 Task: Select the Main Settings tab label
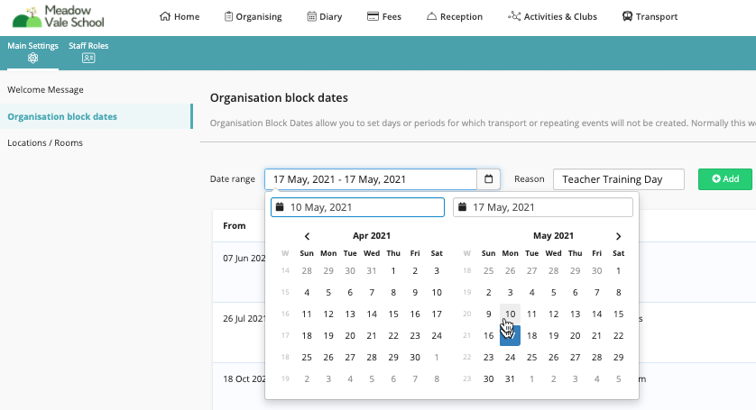tap(32, 46)
